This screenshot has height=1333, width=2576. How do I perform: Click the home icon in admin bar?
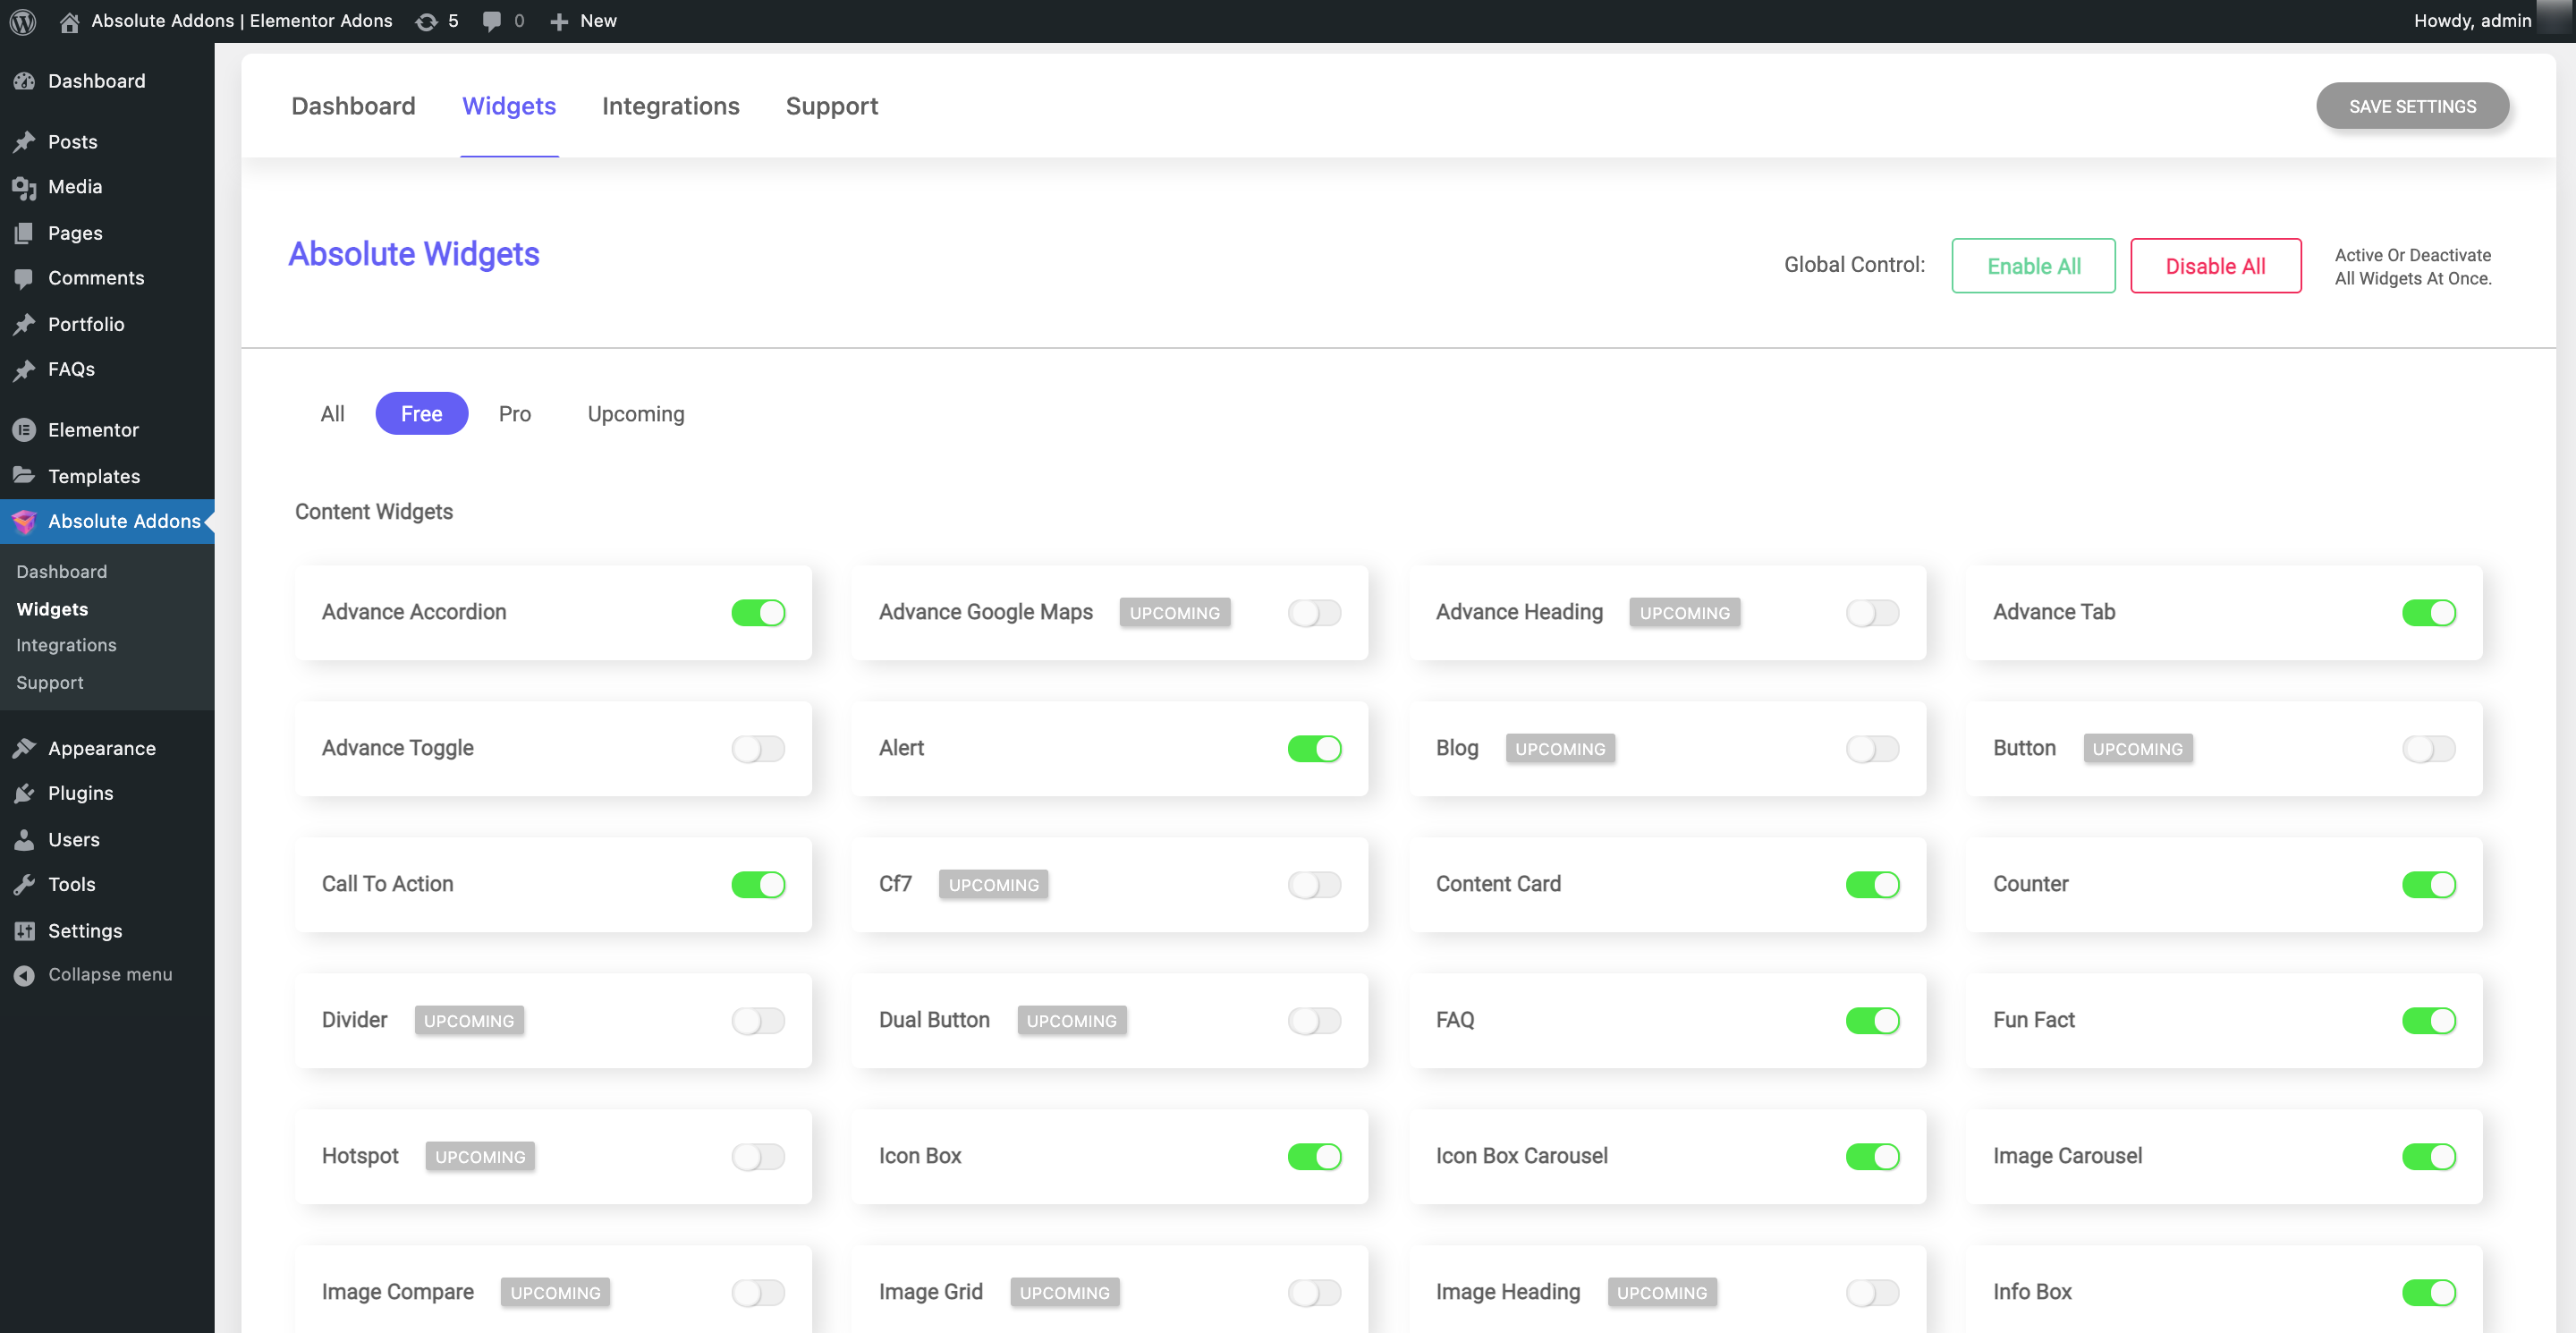[69, 21]
